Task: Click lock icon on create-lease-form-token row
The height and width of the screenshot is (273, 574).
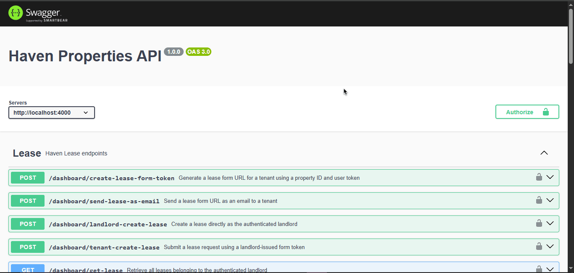Action: [539, 177]
